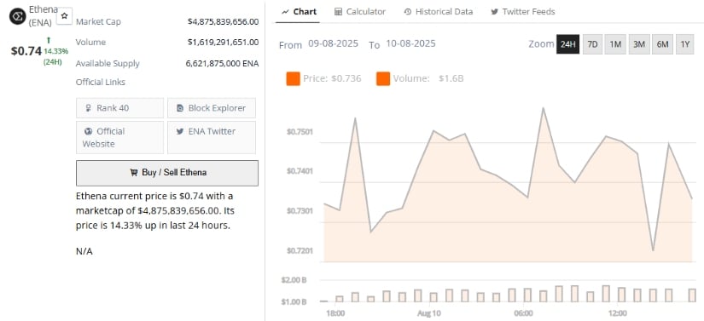Toggle the Price series orange legend swatch
This screenshot has width=704, height=321.
coord(293,79)
